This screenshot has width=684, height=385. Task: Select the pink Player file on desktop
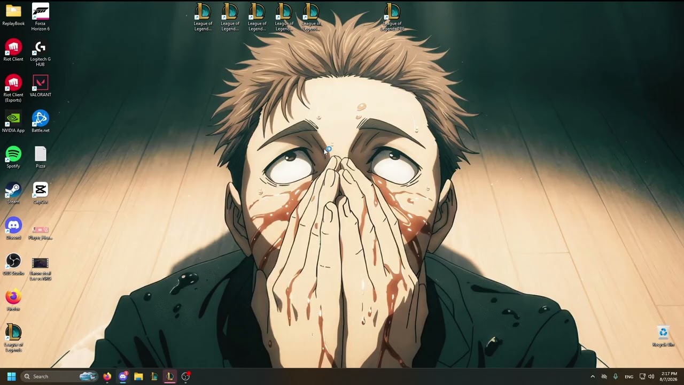pyautogui.click(x=41, y=232)
